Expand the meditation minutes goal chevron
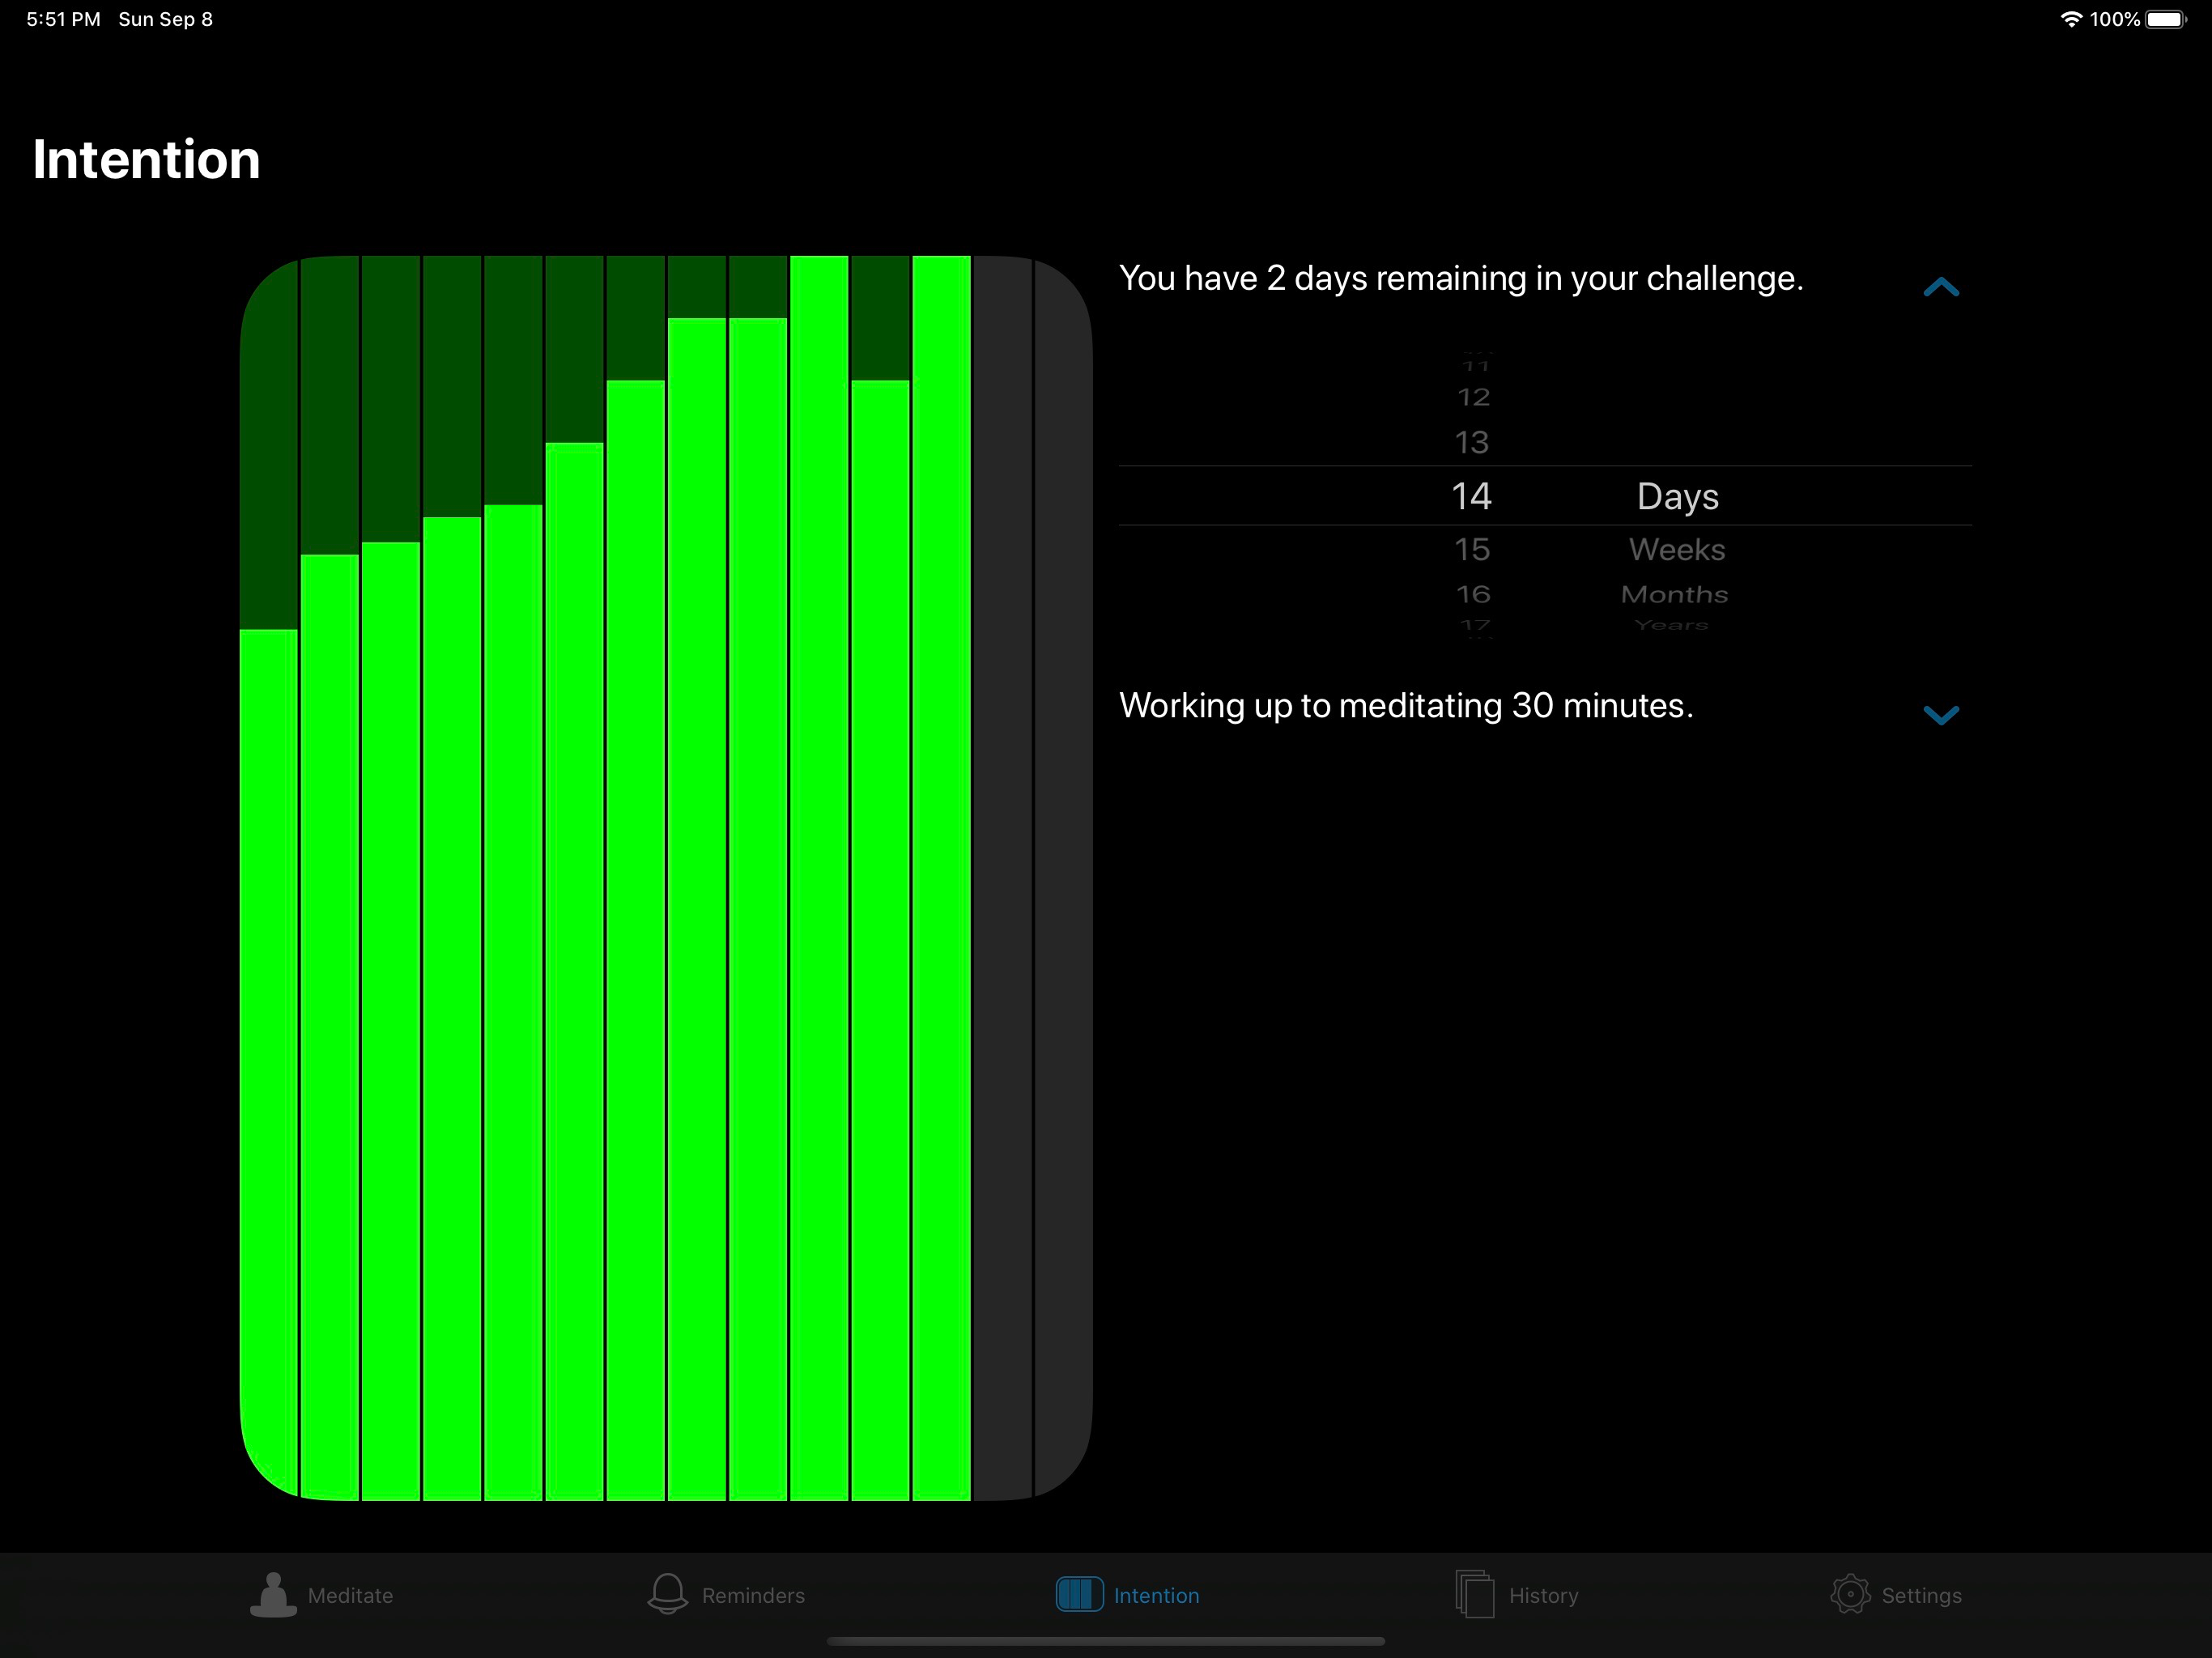This screenshot has width=2212, height=1658. coord(1941,715)
